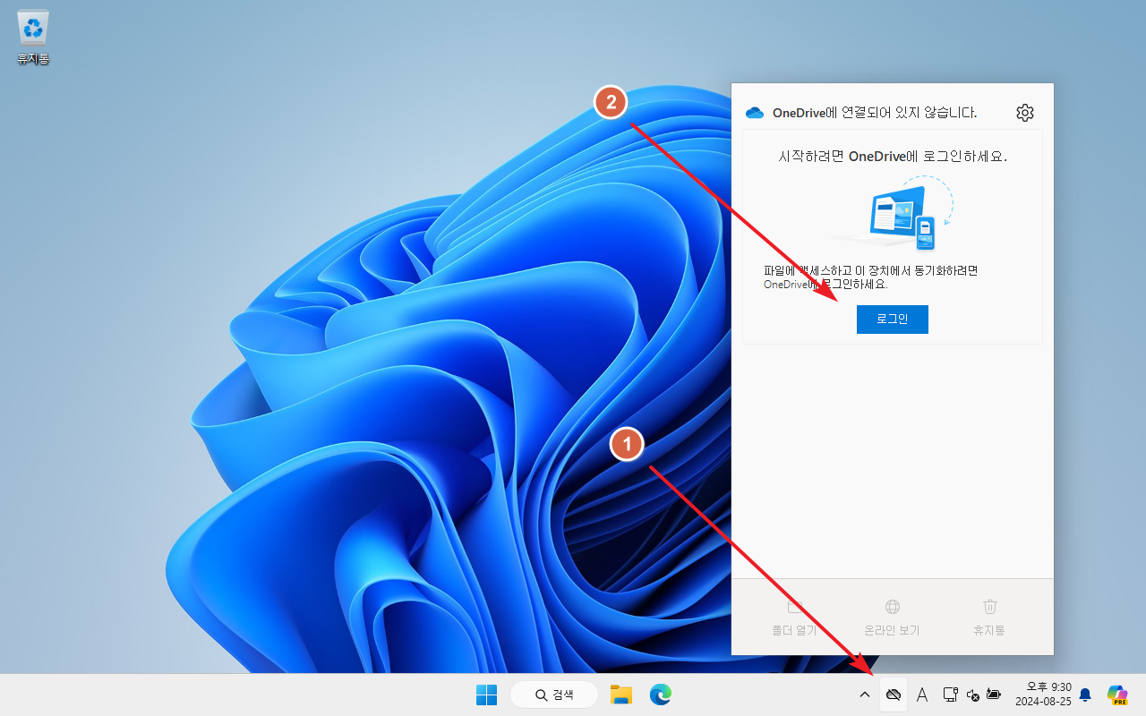The width and height of the screenshot is (1146, 716).
Task: Expand the hidden tray icons chevron
Action: 865,695
